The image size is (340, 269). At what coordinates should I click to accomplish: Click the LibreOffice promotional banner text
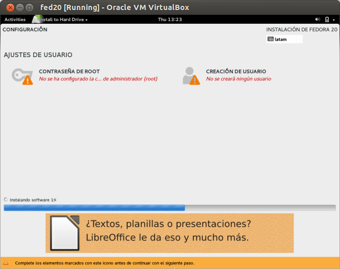tap(168, 231)
